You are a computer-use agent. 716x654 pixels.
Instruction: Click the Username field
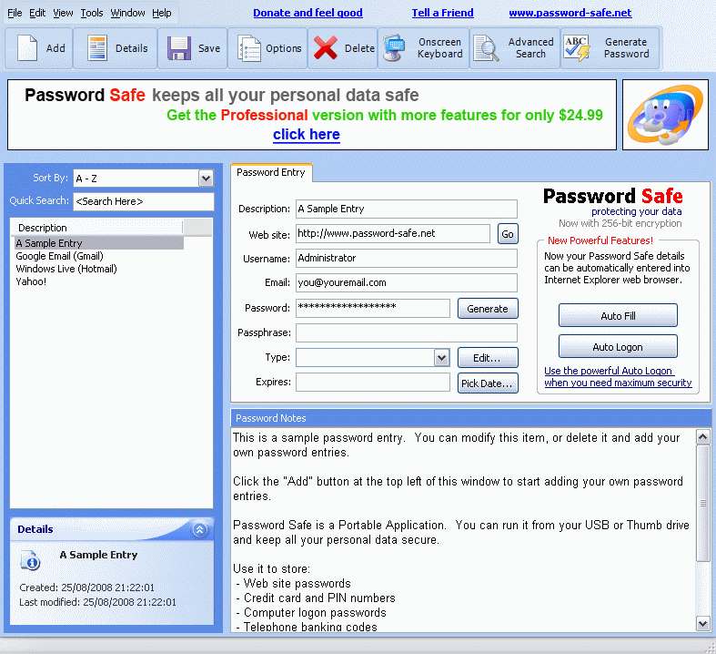click(407, 258)
